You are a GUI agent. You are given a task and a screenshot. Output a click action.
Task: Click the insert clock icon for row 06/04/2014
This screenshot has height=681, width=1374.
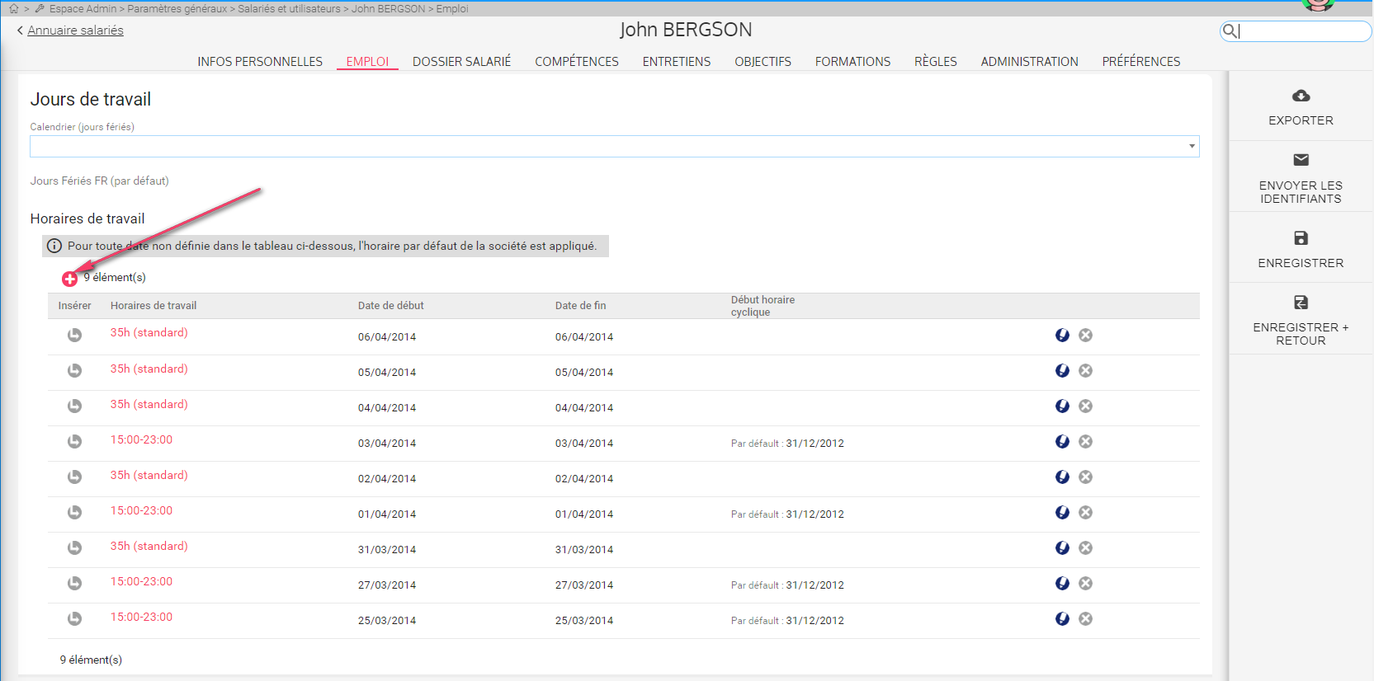coord(74,335)
